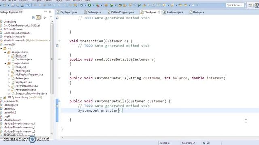
Task: Toggle Show Whitespace Characters icon
Action: [x=158, y=5]
